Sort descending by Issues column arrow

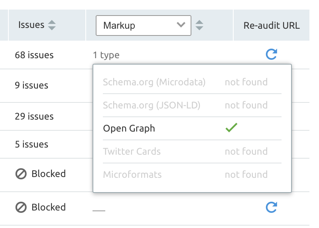(x=51, y=28)
